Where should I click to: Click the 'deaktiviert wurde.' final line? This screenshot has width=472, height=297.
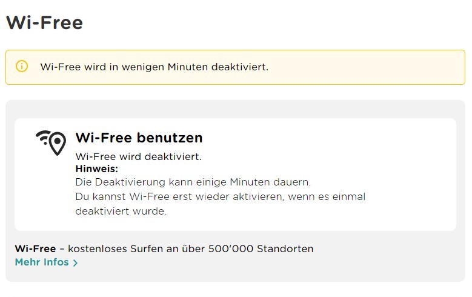[121, 211]
